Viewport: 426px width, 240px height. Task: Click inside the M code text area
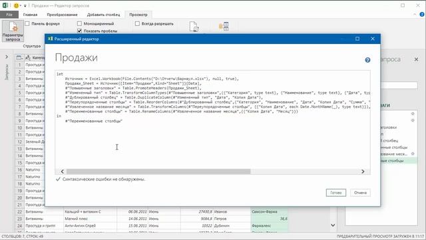212,120
